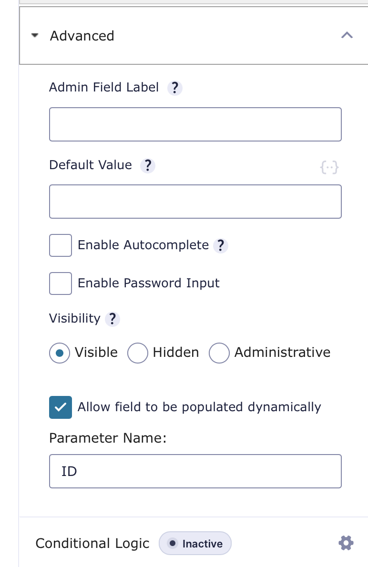Open Conditional Logic settings gear
This screenshot has width=368, height=567.
pos(346,543)
